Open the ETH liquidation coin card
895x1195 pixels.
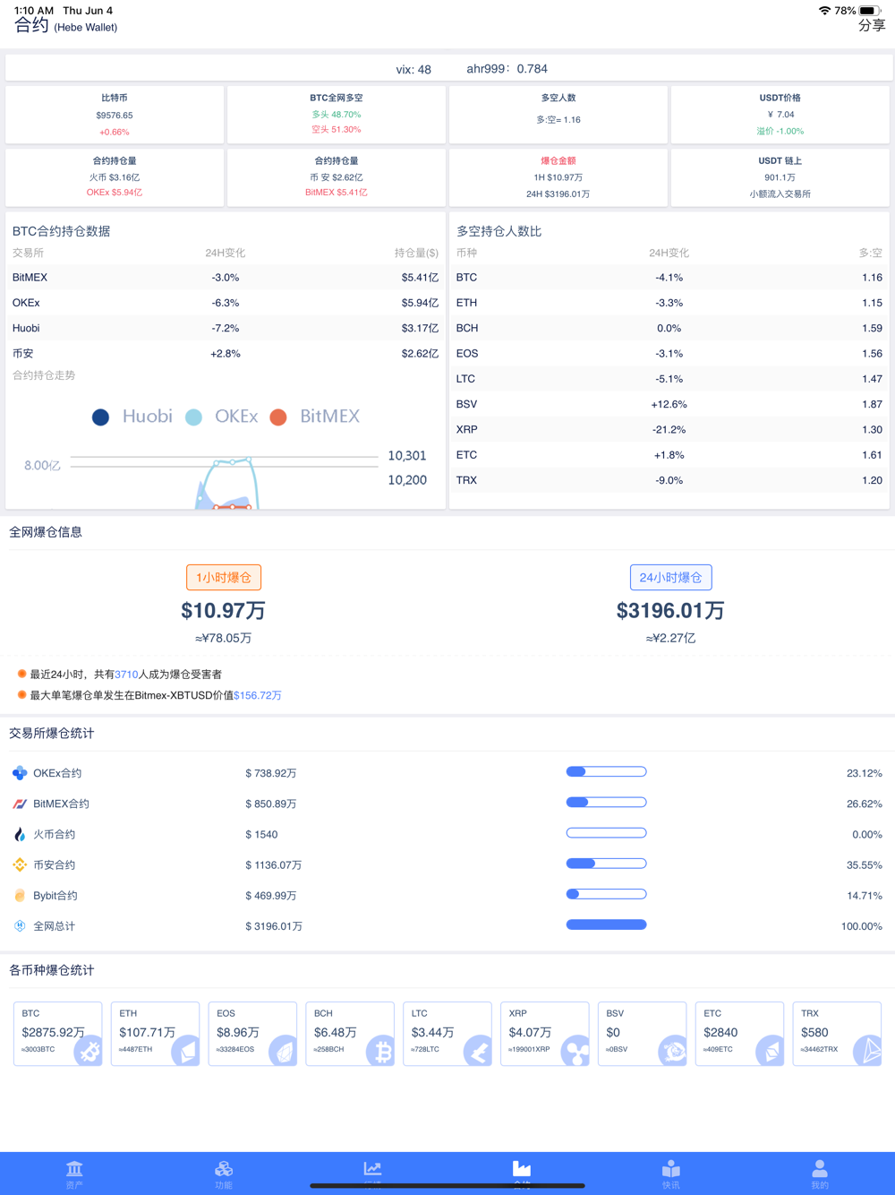click(156, 1034)
